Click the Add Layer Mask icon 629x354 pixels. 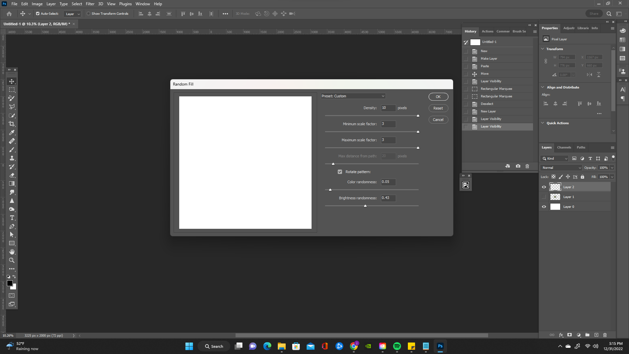click(x=570, y=335)
